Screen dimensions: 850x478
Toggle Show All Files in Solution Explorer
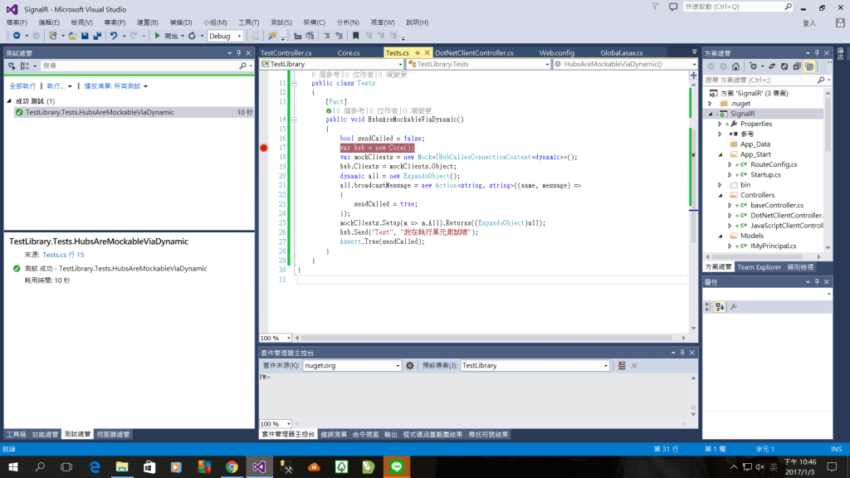(x=809, y=66)
